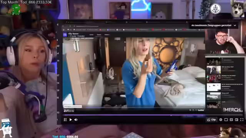
Task: Click the 'Tod_666: €666.66' donation ticker
Action: [x=65, y=136]
